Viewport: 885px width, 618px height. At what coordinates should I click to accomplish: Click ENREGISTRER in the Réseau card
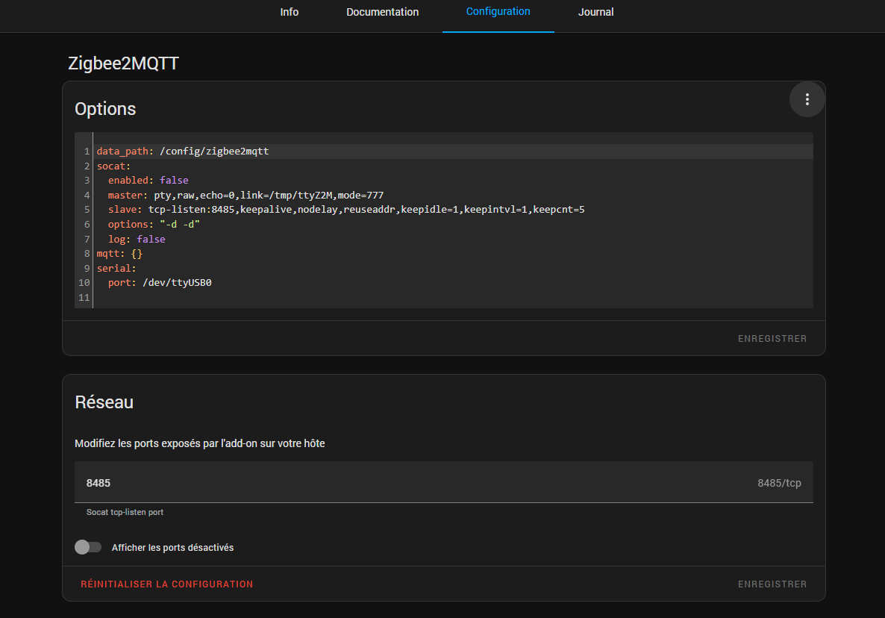(772, 584)
